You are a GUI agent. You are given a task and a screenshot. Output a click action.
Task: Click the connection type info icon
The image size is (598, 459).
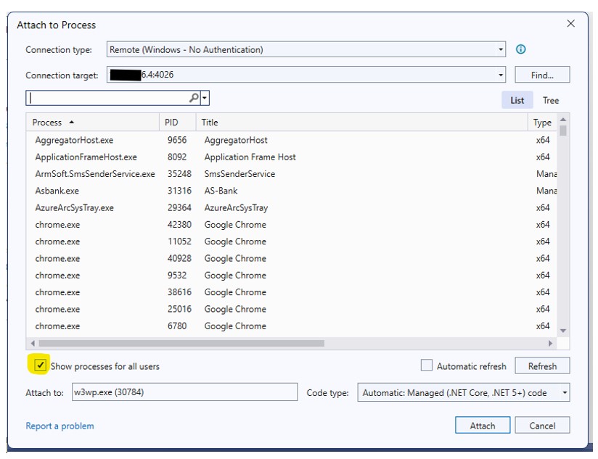520,49
